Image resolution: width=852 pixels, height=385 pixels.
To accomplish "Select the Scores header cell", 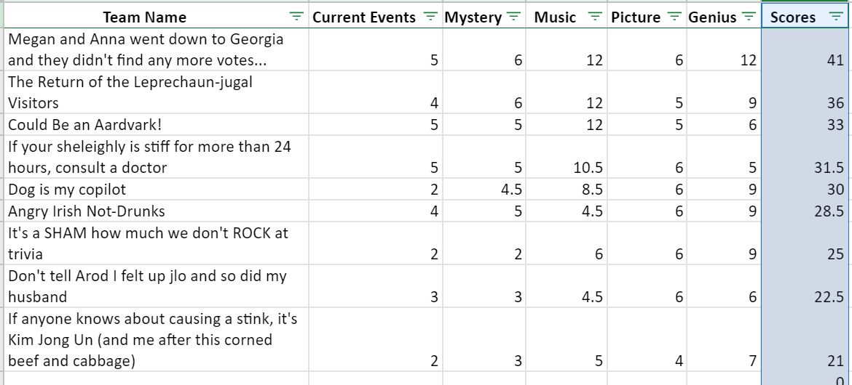I will pyautogui.click(x=807, y=17).
